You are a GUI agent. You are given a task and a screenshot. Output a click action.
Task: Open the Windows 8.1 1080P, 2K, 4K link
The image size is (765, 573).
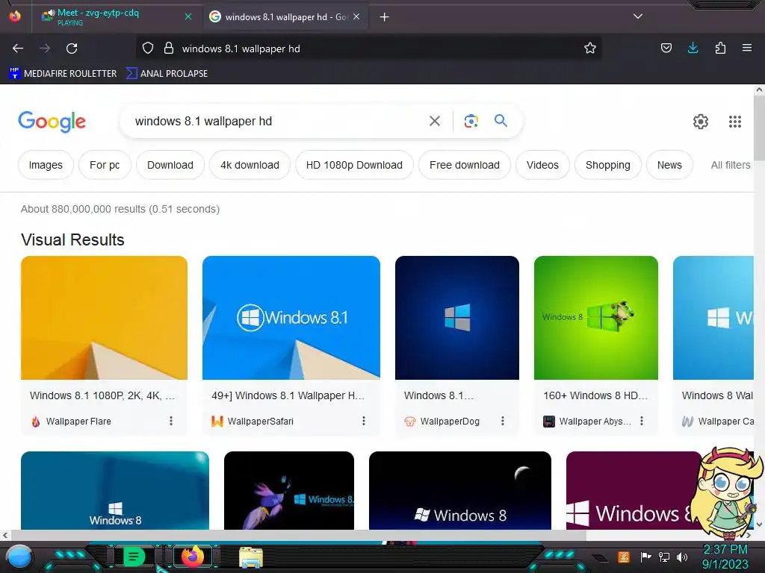click(102, 395)
